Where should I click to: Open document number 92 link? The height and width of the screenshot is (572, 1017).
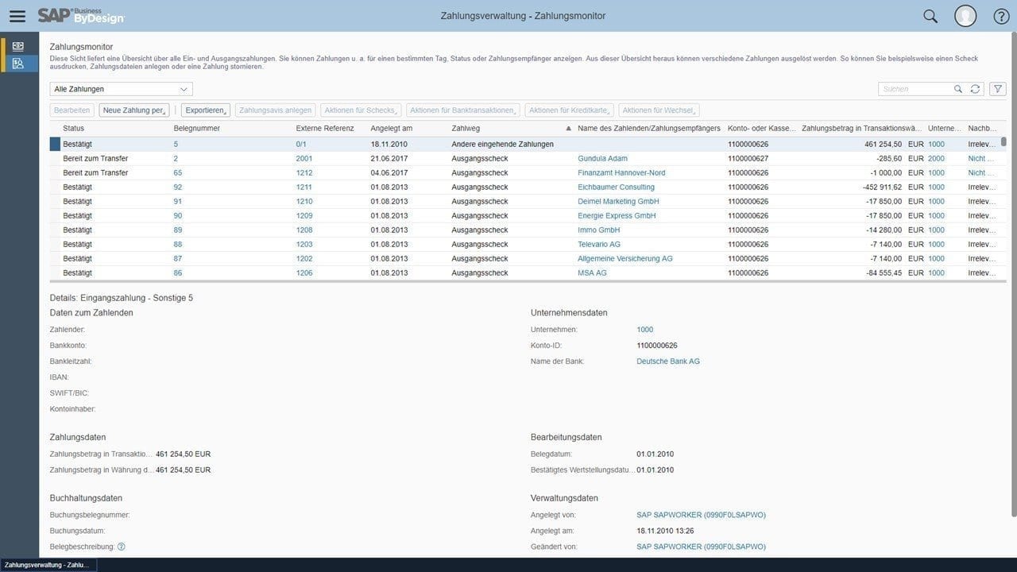coord(178,187)
